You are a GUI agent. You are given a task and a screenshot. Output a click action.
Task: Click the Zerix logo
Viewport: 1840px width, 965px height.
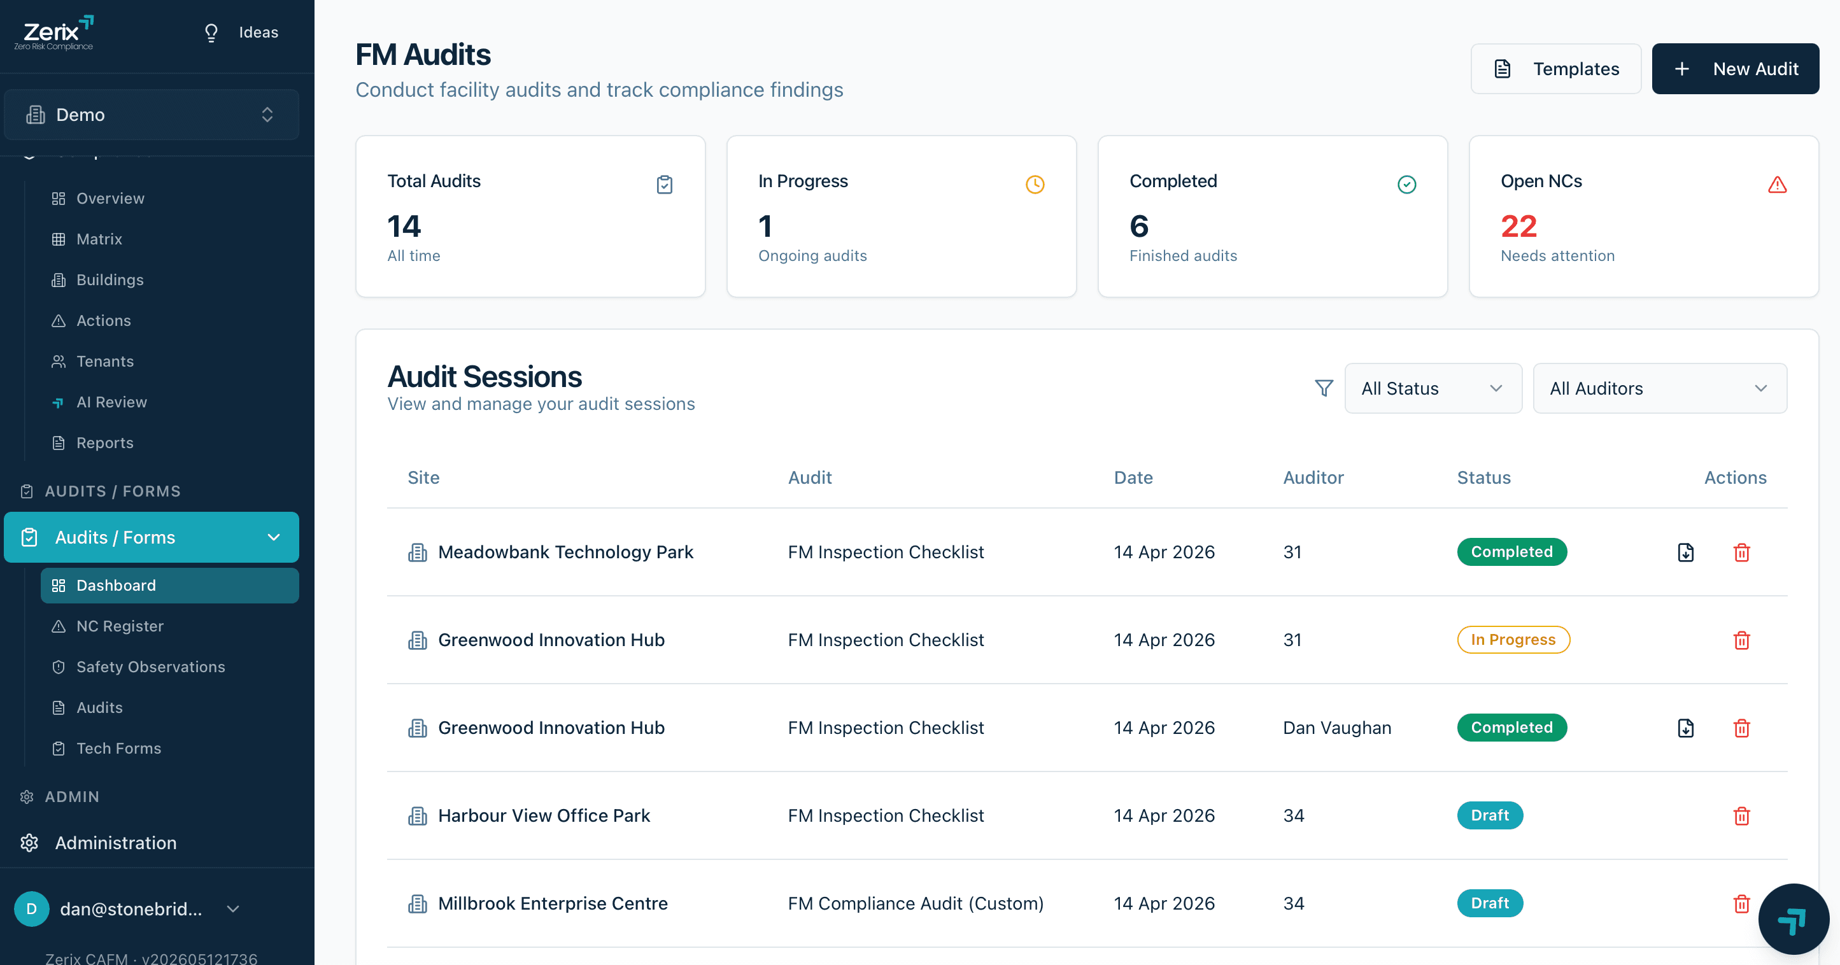click(53, 33)
